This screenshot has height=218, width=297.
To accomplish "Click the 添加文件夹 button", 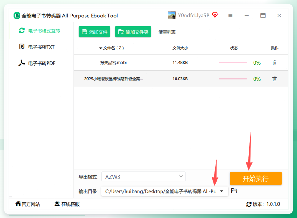I will click(133, 32).
